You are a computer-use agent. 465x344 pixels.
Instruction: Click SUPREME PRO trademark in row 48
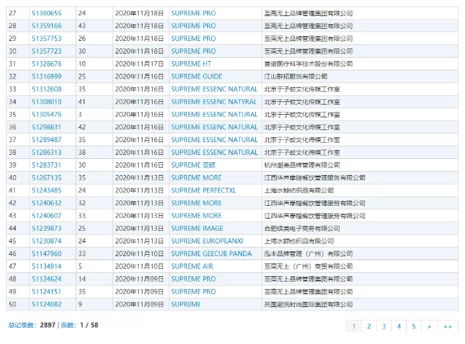194,279
